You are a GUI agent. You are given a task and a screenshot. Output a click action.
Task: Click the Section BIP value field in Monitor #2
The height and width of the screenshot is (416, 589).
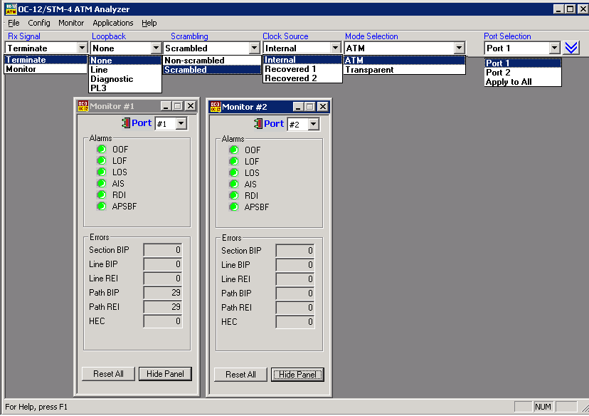(x=295, y=251)
